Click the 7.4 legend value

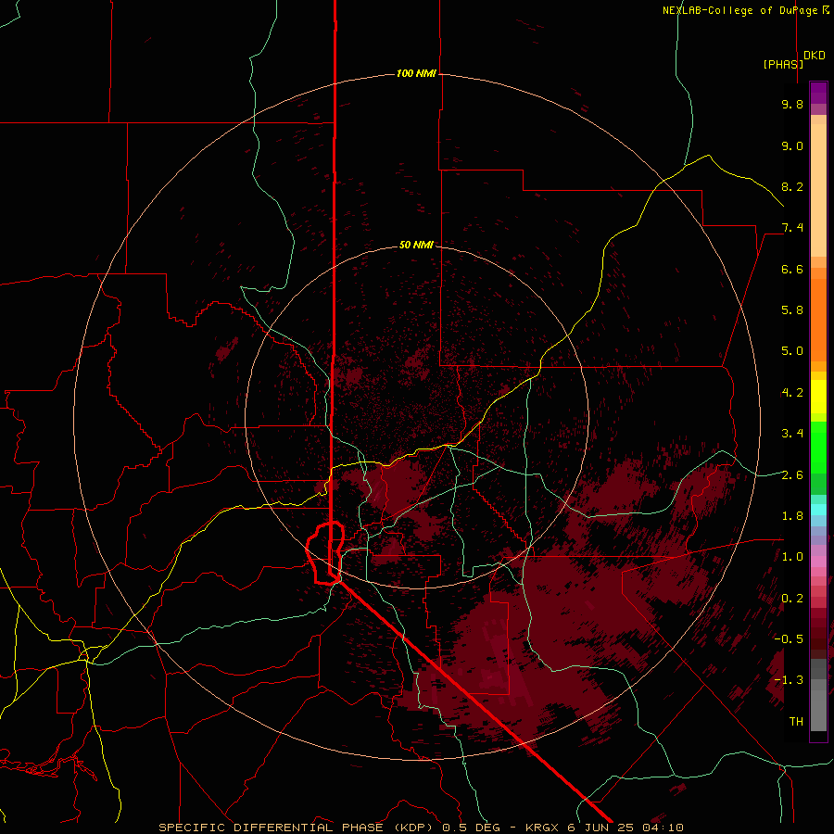pyautogui.click(x=792, y=228)
